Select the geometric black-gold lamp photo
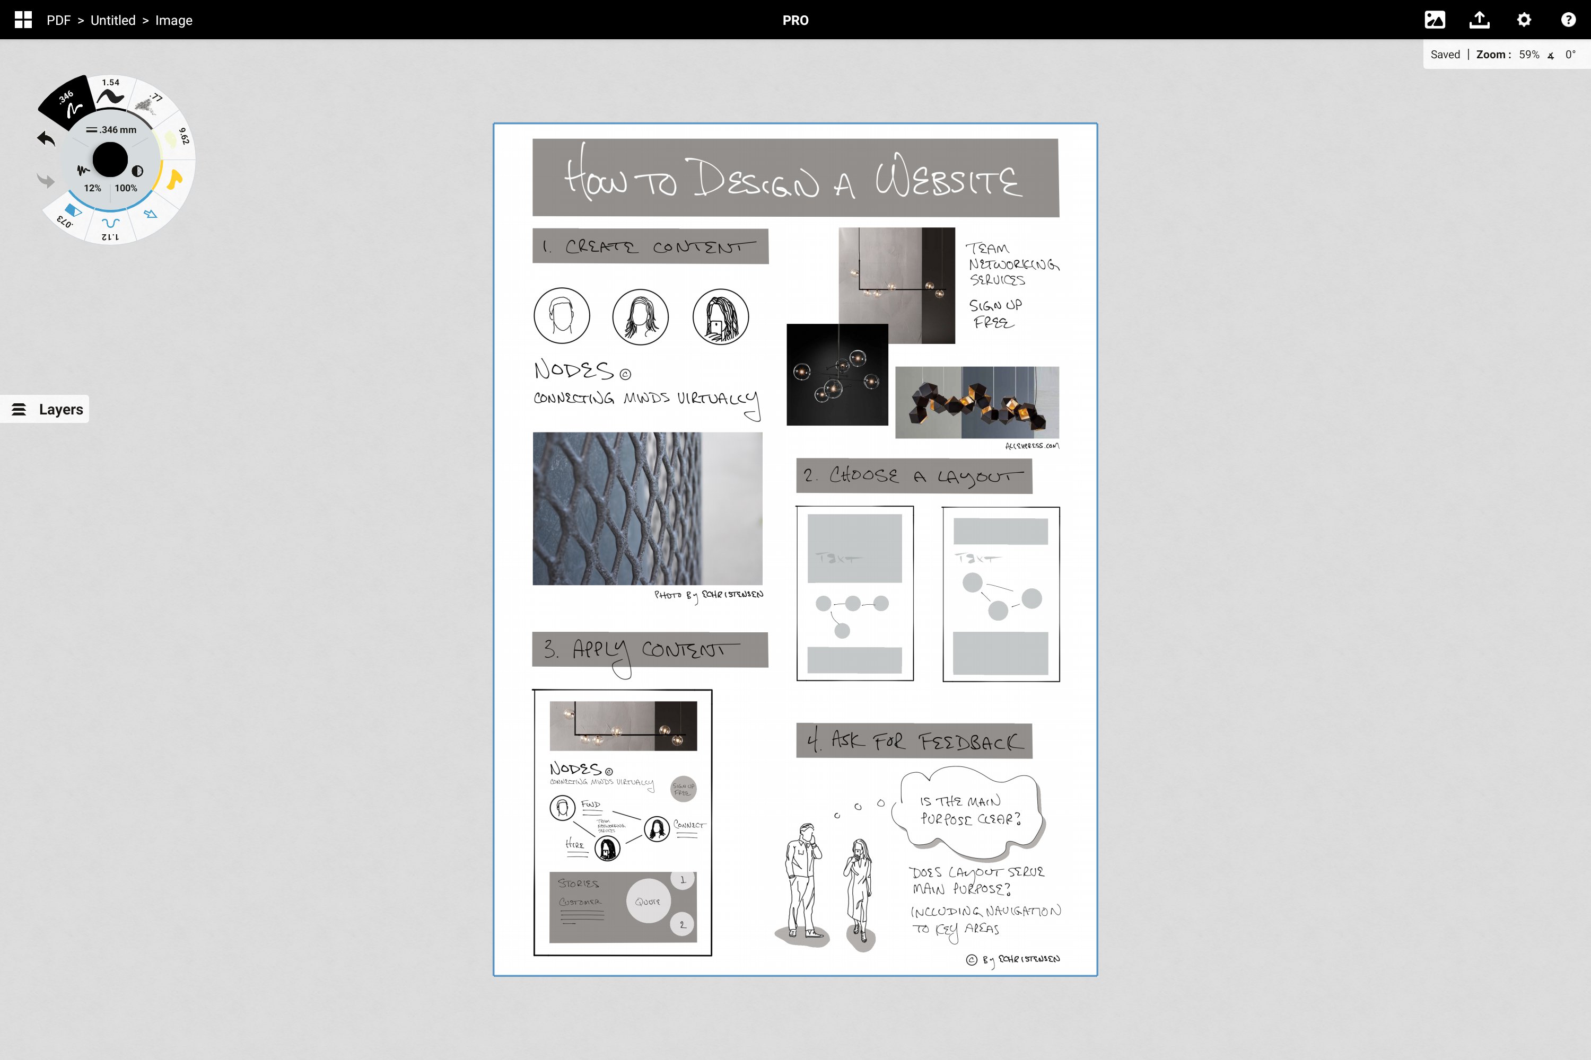Screen dimensions: 1591x1060 coord(977,402)
